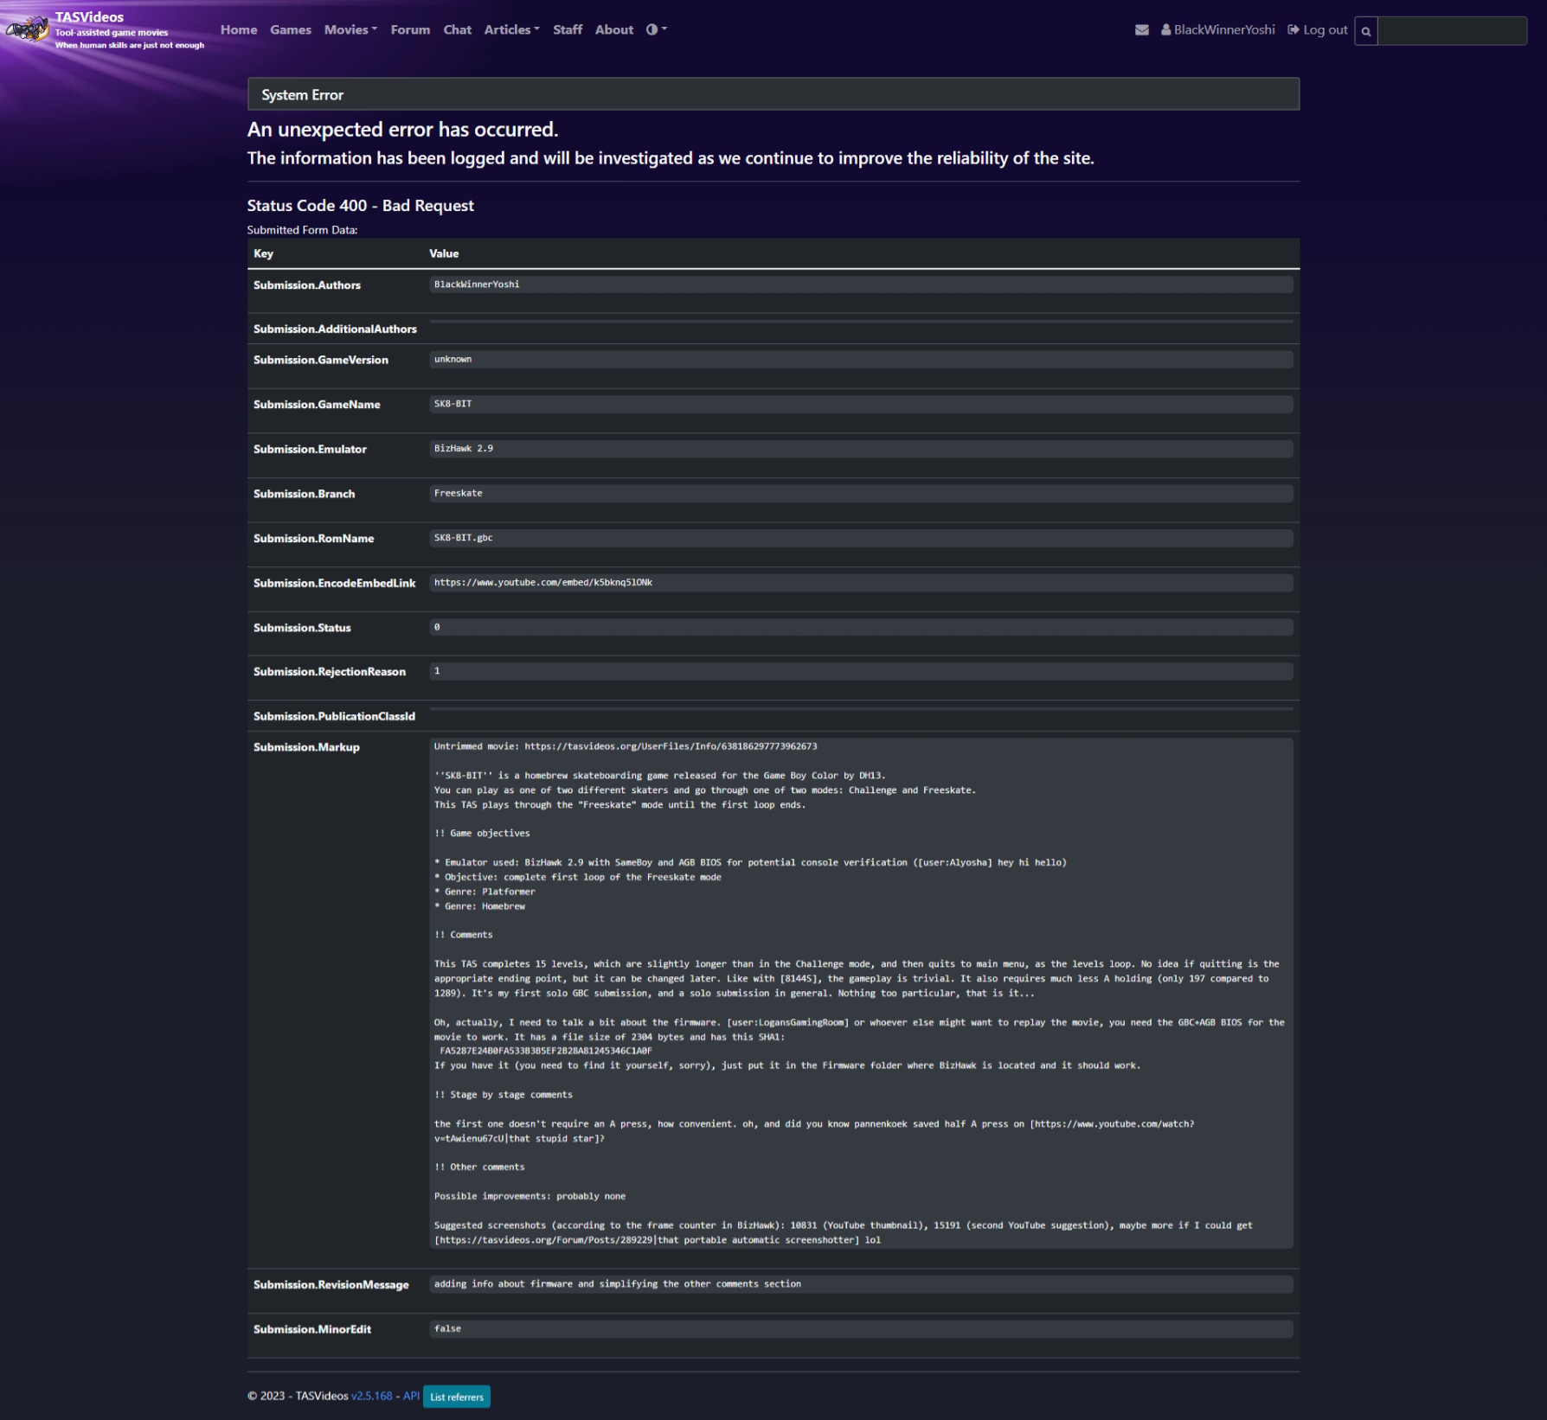1547x1420 pixels.
Task: Click the 'Untrimmed movie' line in Markup
Action: 626,746
